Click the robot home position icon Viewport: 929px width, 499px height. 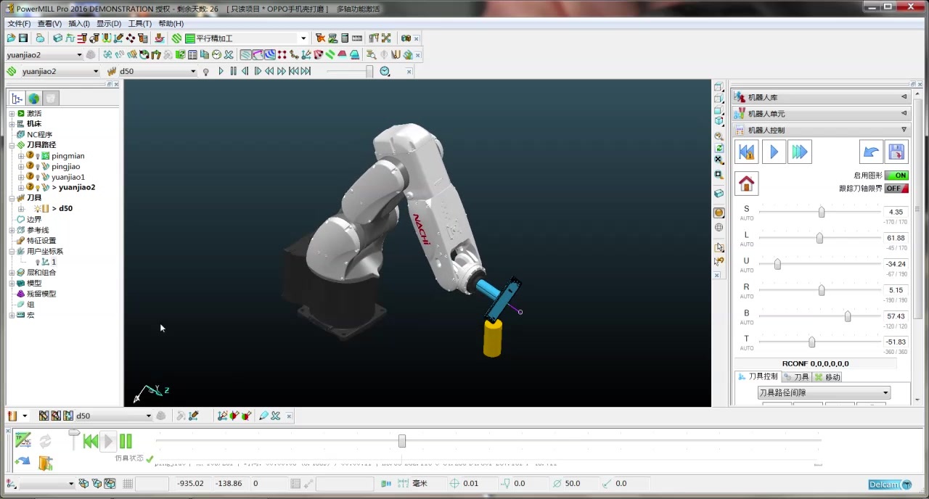[x=747, y=183]
